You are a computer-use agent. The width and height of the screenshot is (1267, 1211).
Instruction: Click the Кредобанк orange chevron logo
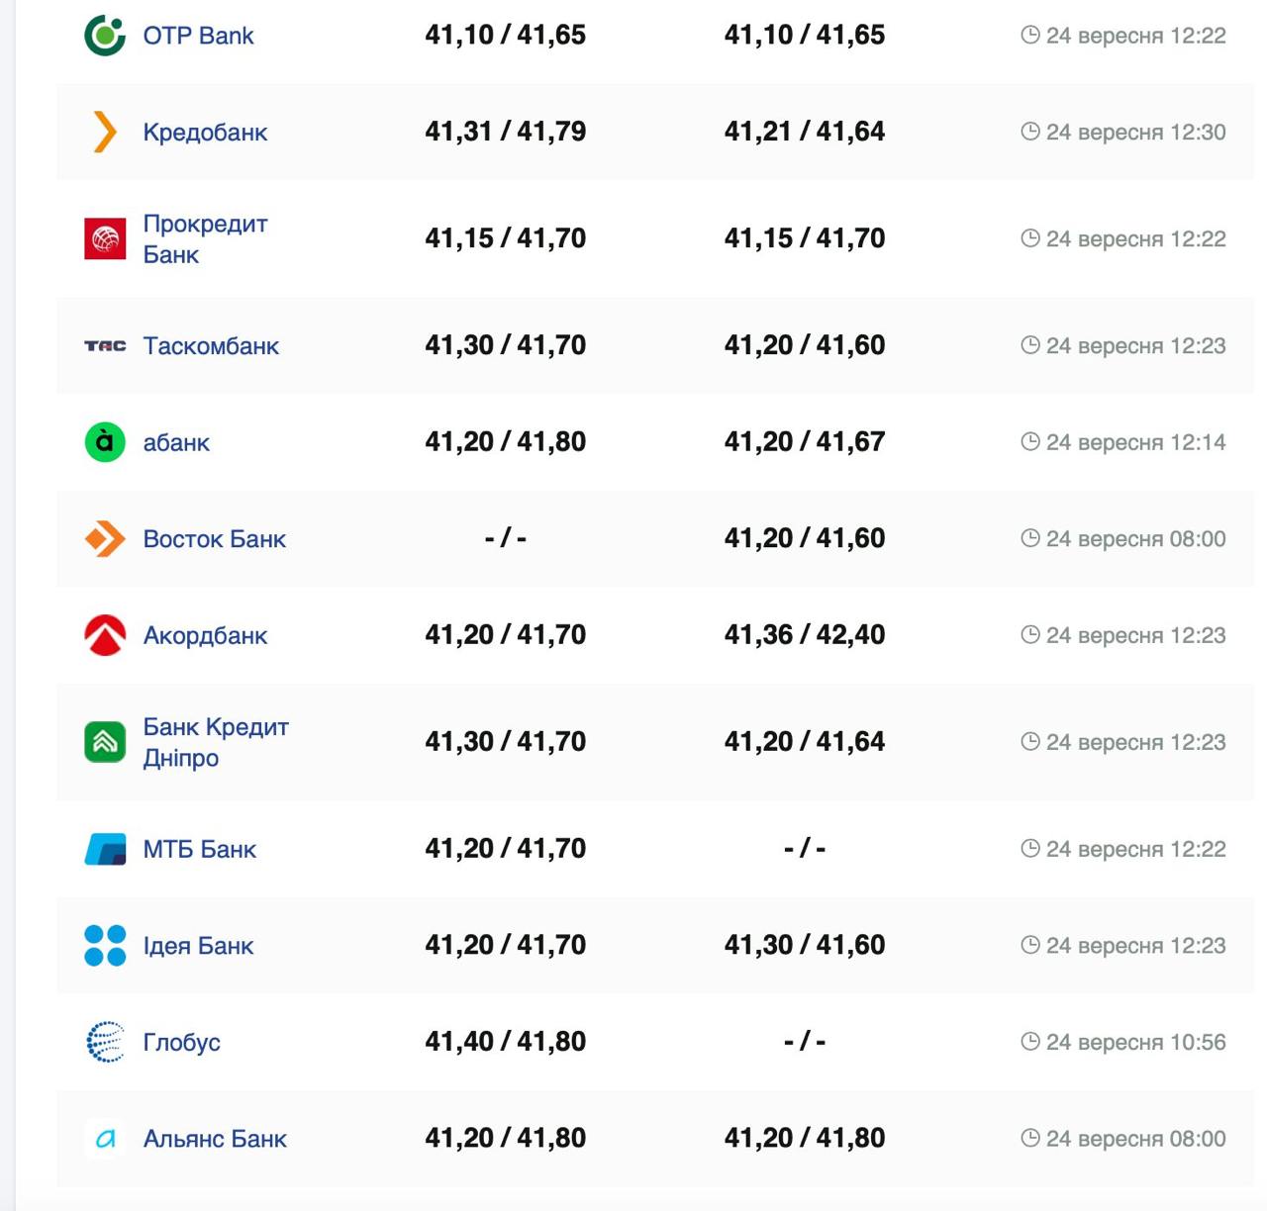pyautogui.click(x=105, y=132)
